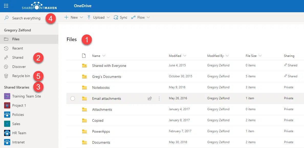304x148 pixels.
Task: Click the Intranet site icon
Action: coord(7,142)
